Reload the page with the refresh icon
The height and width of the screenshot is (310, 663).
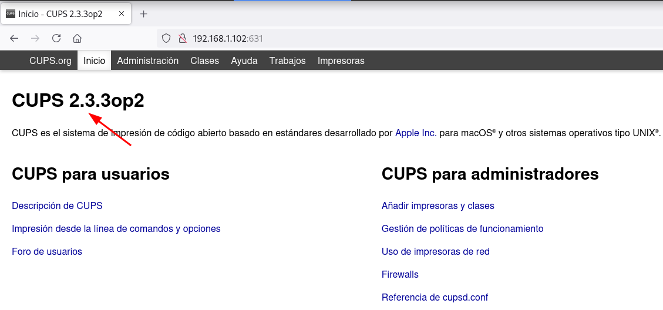coord(56,38)
